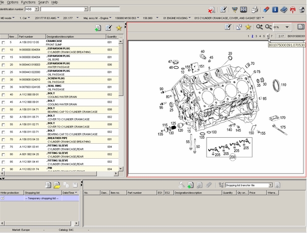The height and width of the screenshot is (233, 307).
Task: Click the red car on lift icon
Action: point(293,9)
